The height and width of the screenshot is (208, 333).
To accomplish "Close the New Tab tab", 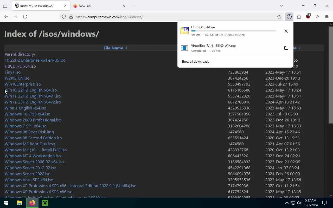I will [124, 6].
